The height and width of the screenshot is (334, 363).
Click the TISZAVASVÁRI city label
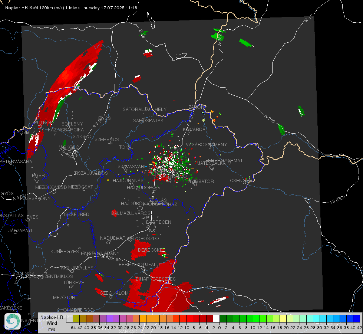pos(130,167)
